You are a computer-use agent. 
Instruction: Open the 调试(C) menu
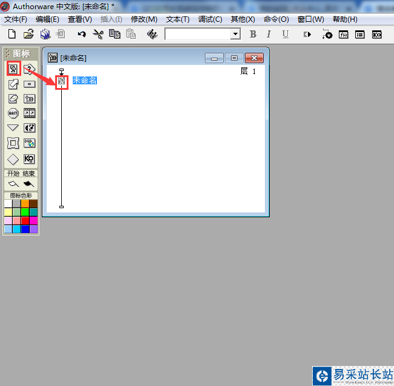210,19
